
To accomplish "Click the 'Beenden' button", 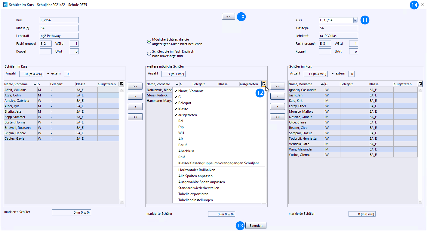I will coord(256,226).
